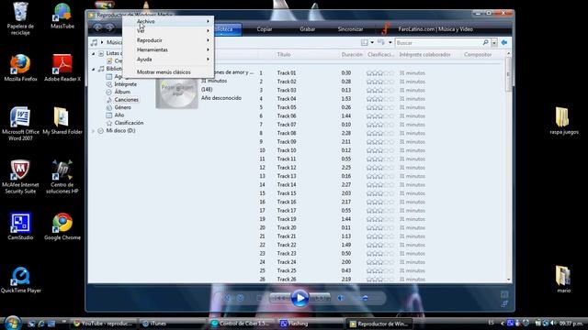Sort by the Título column header
588x330 pixels.
[284, 55]
